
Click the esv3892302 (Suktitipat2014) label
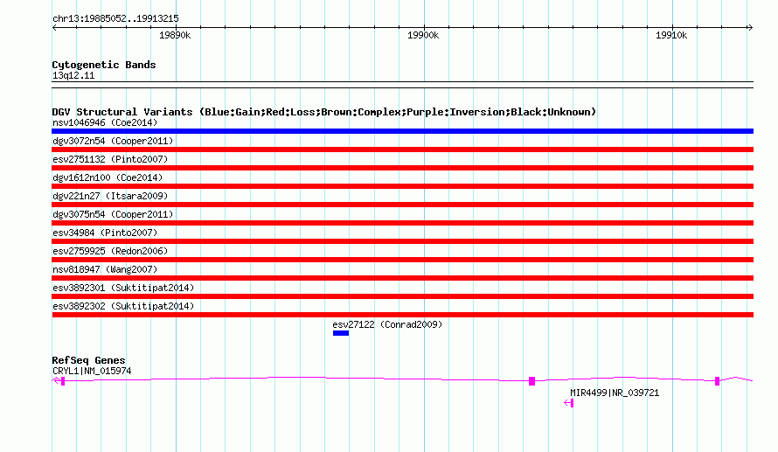coord(123,306)
